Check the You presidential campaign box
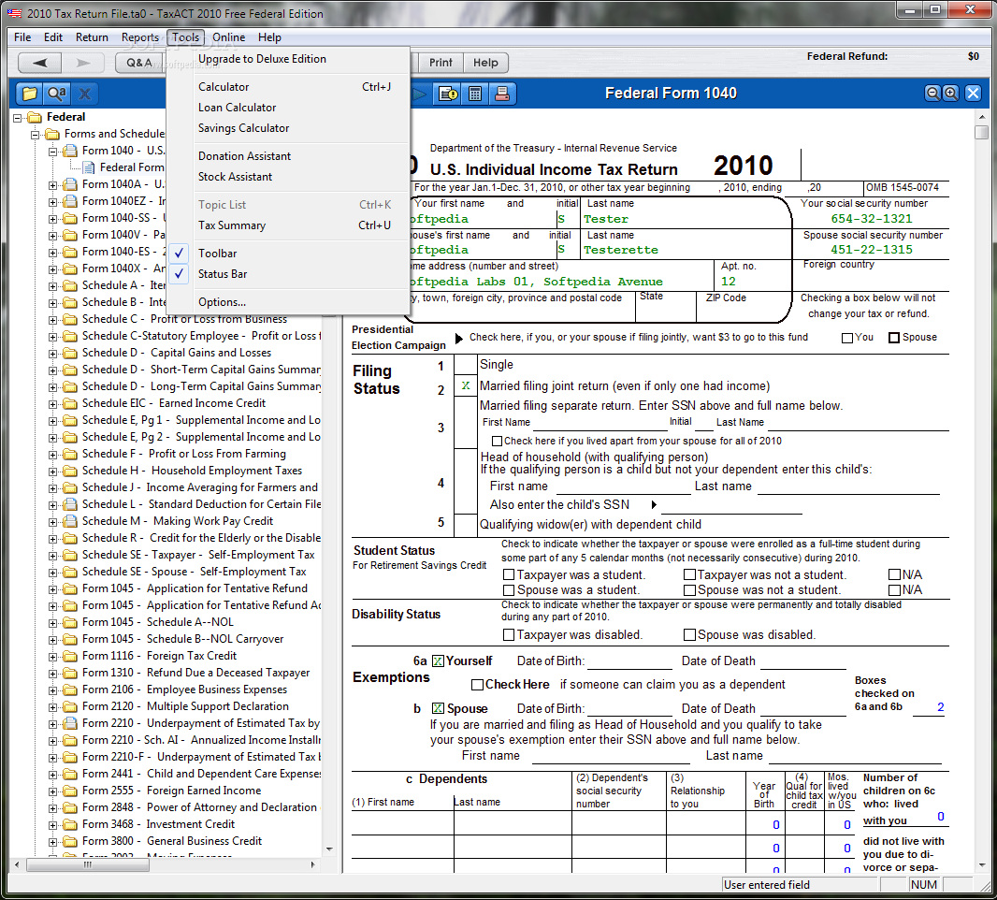The height and width of the screenshot is (900, 997). click(847, 338)
